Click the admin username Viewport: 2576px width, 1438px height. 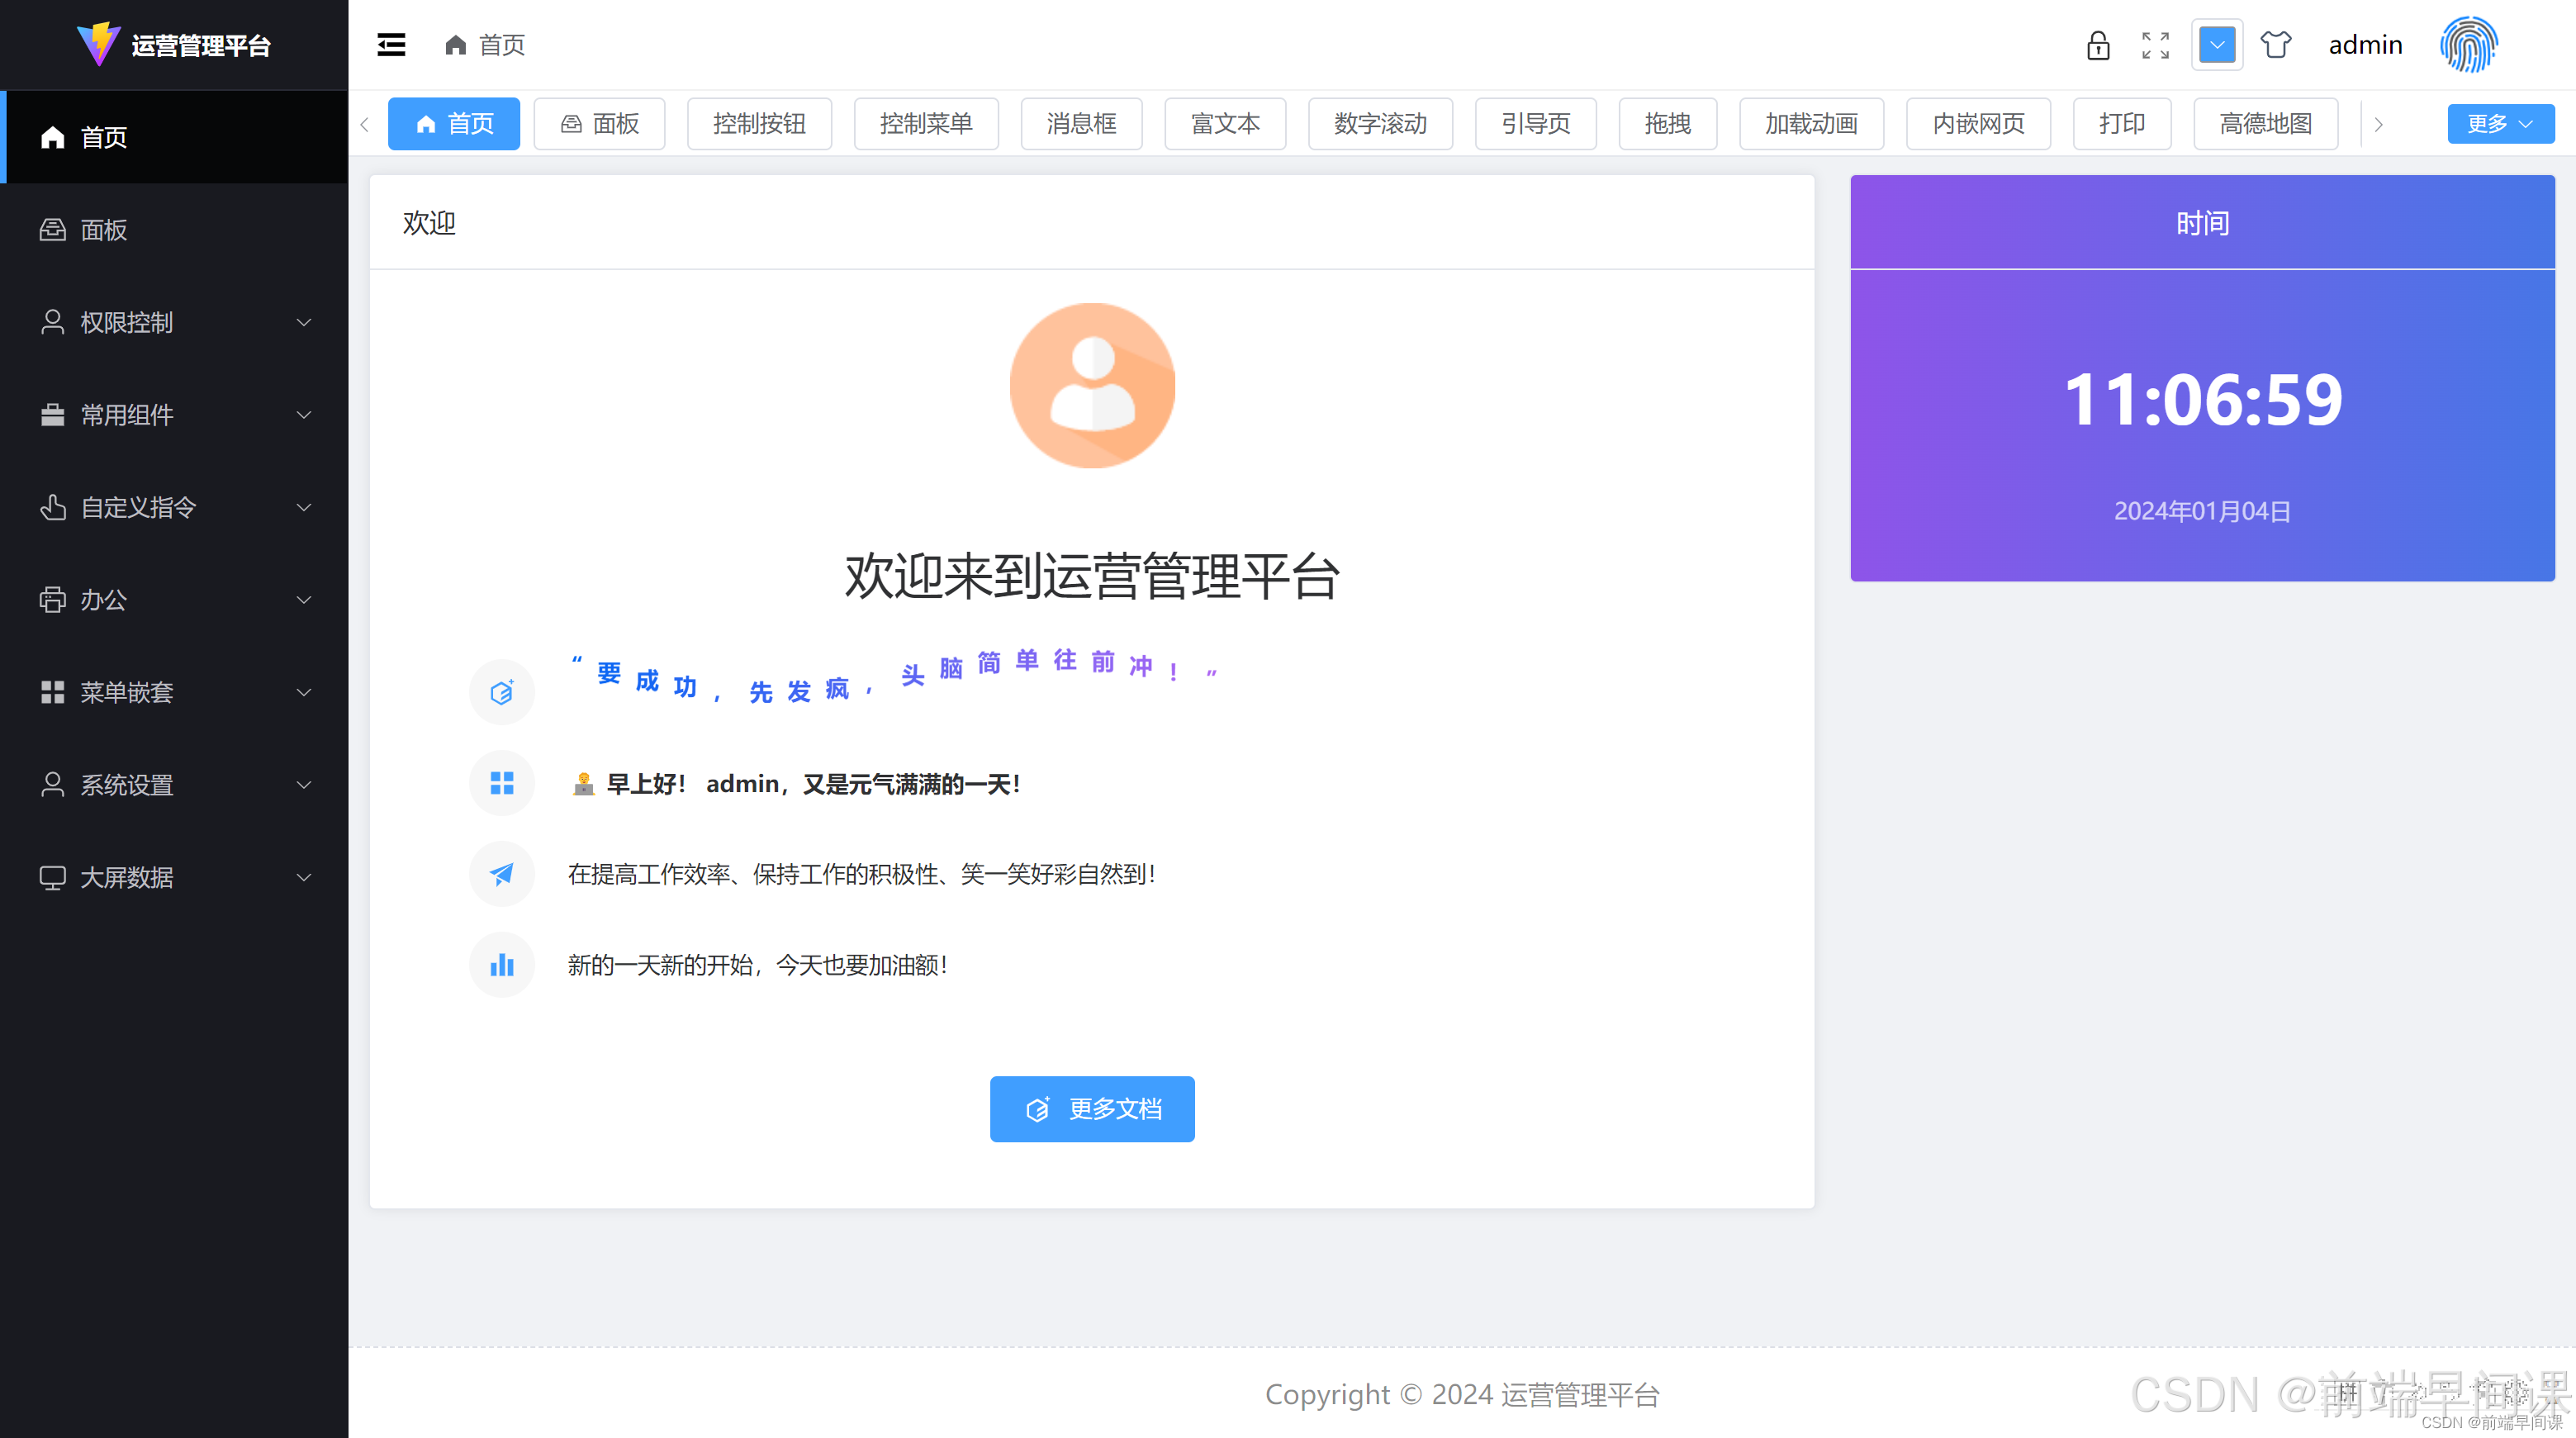pos(2365,45)
